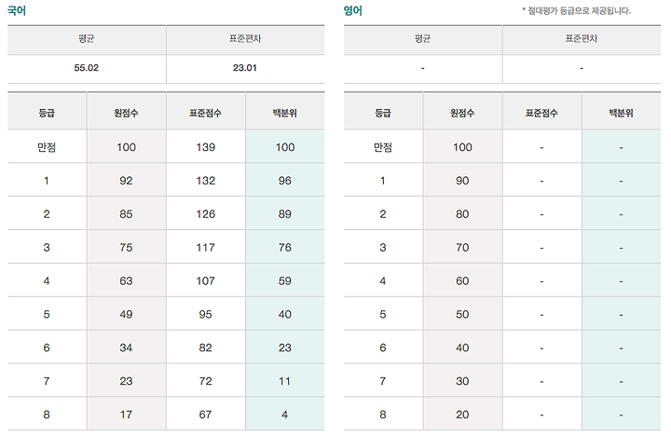Screen dimensions: 671x436
Task: Select the 만점 row label in 영어 table
Action: click(383, 147)
